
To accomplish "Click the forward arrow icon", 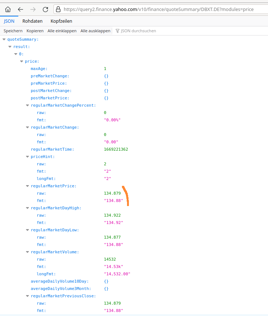I will 33,9.
